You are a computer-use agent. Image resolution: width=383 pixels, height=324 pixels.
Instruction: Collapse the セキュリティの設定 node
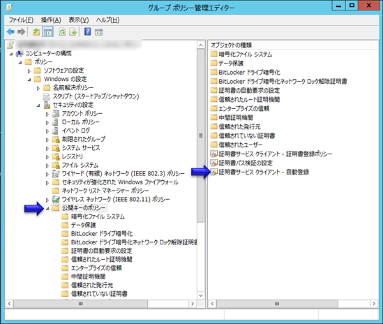coord(38,105)
